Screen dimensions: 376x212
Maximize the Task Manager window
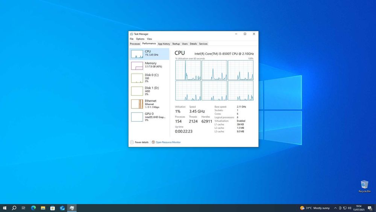245,34
